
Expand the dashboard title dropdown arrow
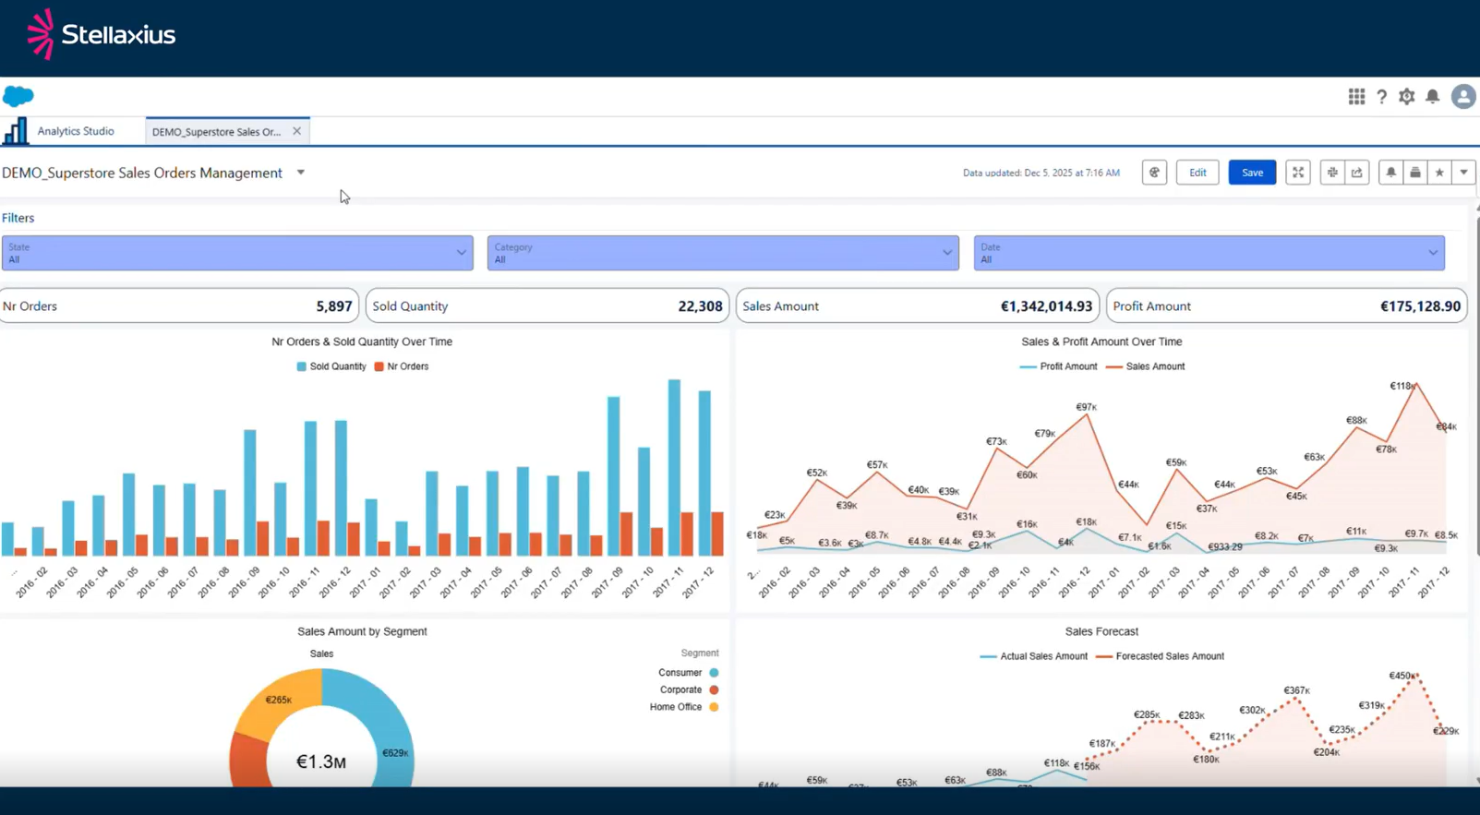click(301, 173)
